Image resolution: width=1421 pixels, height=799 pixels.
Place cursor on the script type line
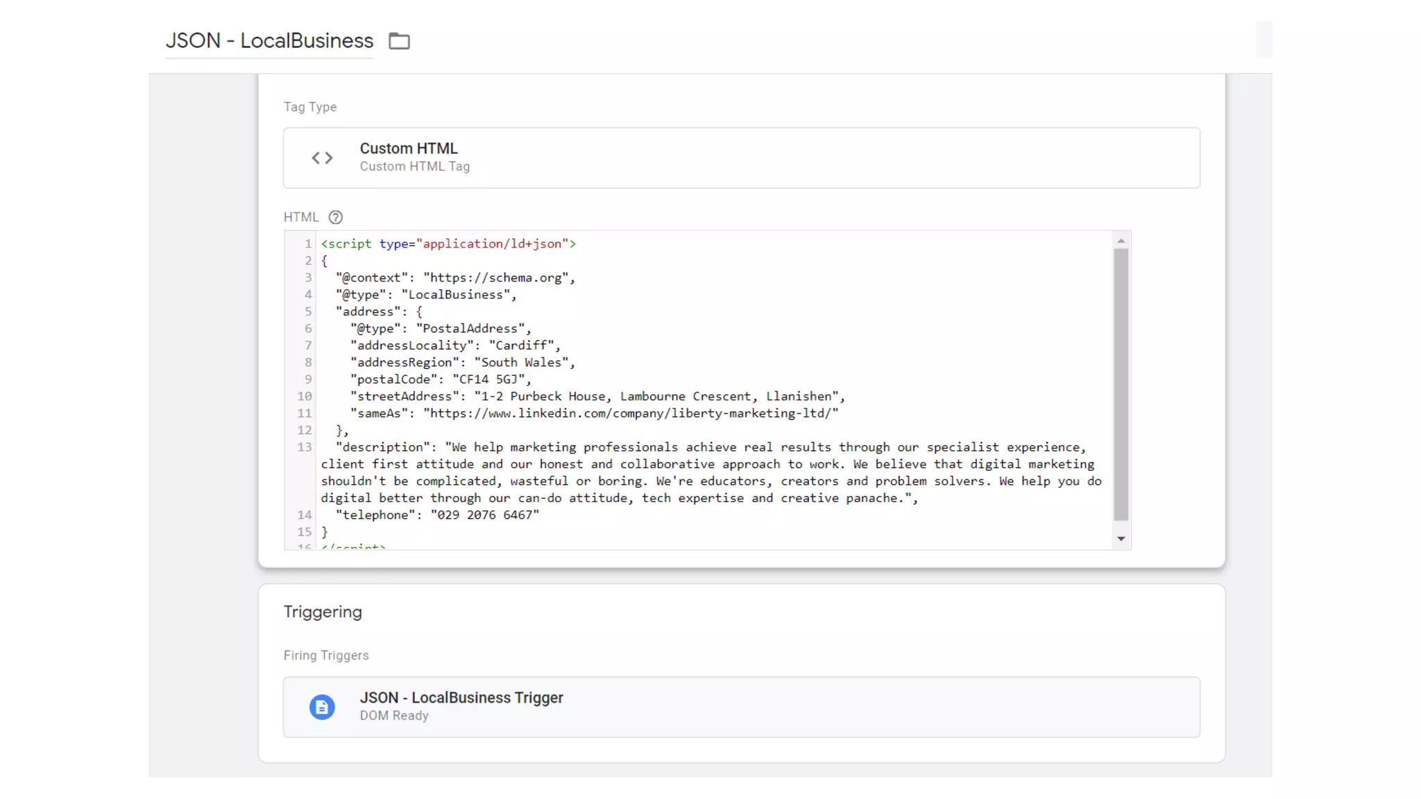448,244
